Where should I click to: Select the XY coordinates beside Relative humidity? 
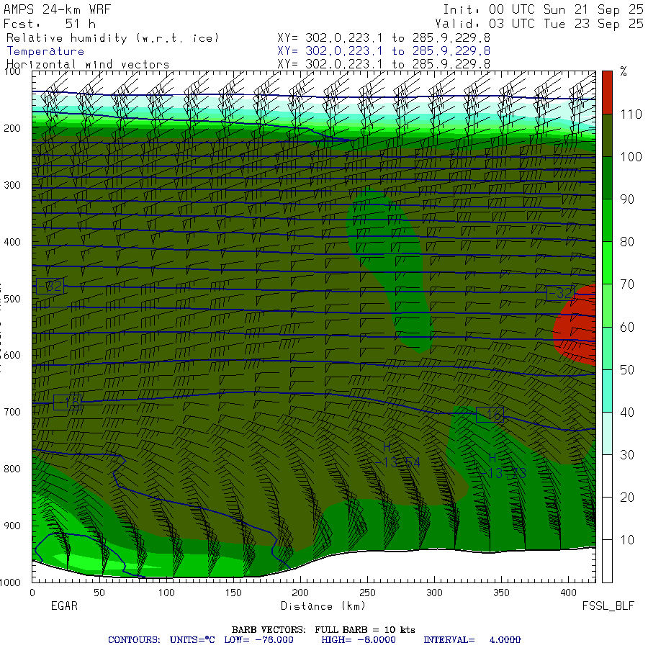[x=384, y=37]
